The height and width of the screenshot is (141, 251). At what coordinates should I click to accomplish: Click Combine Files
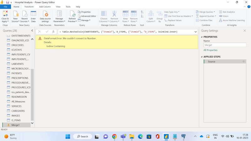click(204, 20)
